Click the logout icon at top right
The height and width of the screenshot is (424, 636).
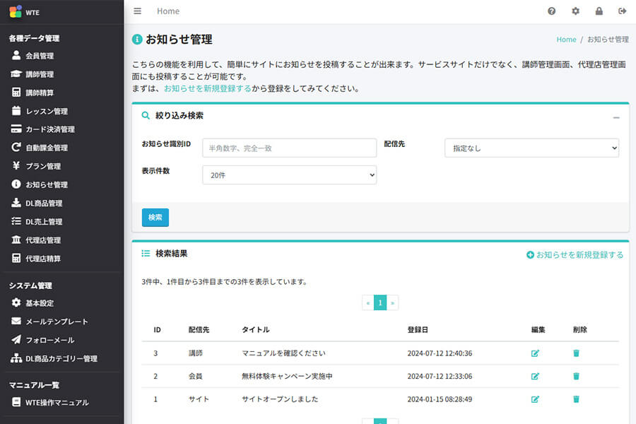(623, 11)
